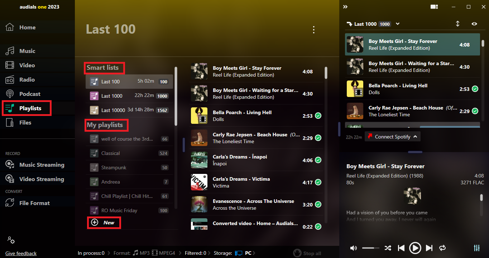Image resolution: width=489 pixels, height=258 pixels.
Task: Select the Last 100 smart list
Action: click(x=129, y=82)
